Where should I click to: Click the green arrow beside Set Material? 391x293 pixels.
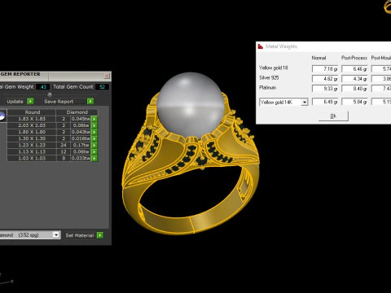(100, 235)
